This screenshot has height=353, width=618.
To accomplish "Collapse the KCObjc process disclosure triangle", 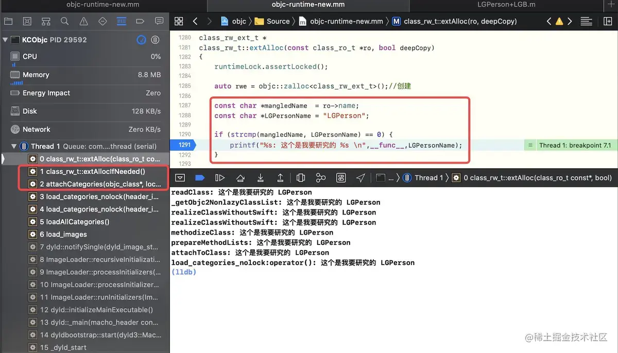I will [x=5, y=40].
